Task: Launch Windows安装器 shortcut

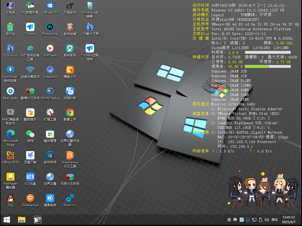Action: click(90, 10)
